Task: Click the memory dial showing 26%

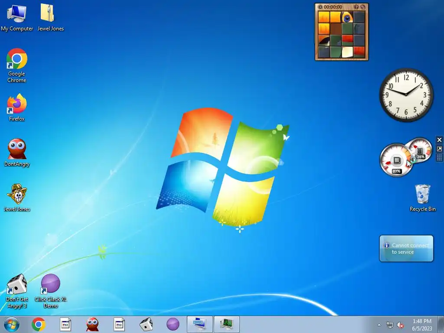Action: (420, 150)
